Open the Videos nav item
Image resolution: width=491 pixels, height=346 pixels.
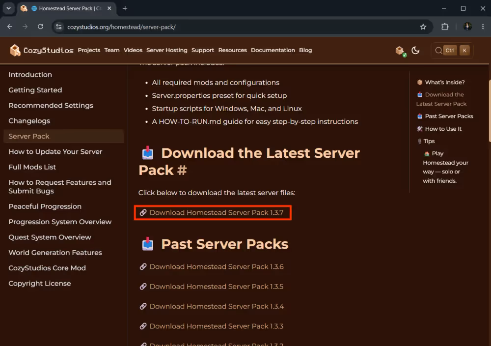(133, 50)
